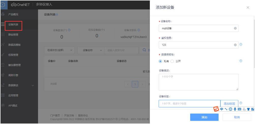This screenshot has height=124, width=255.
Task: Open the microphone voice input icon
Action: pyautogui.click(x=235, y=109)
